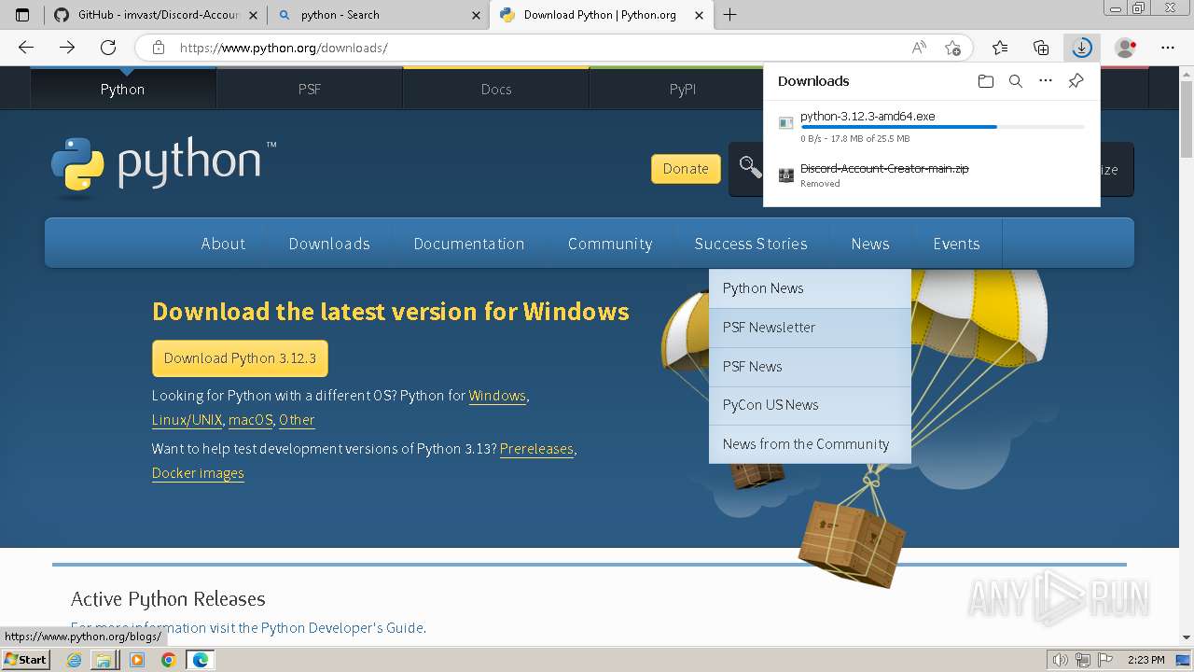Image resolution: width=1194 pixels, height=672 pixels.
Task: Open the Success Stories menu
Action: coord(751,244)
